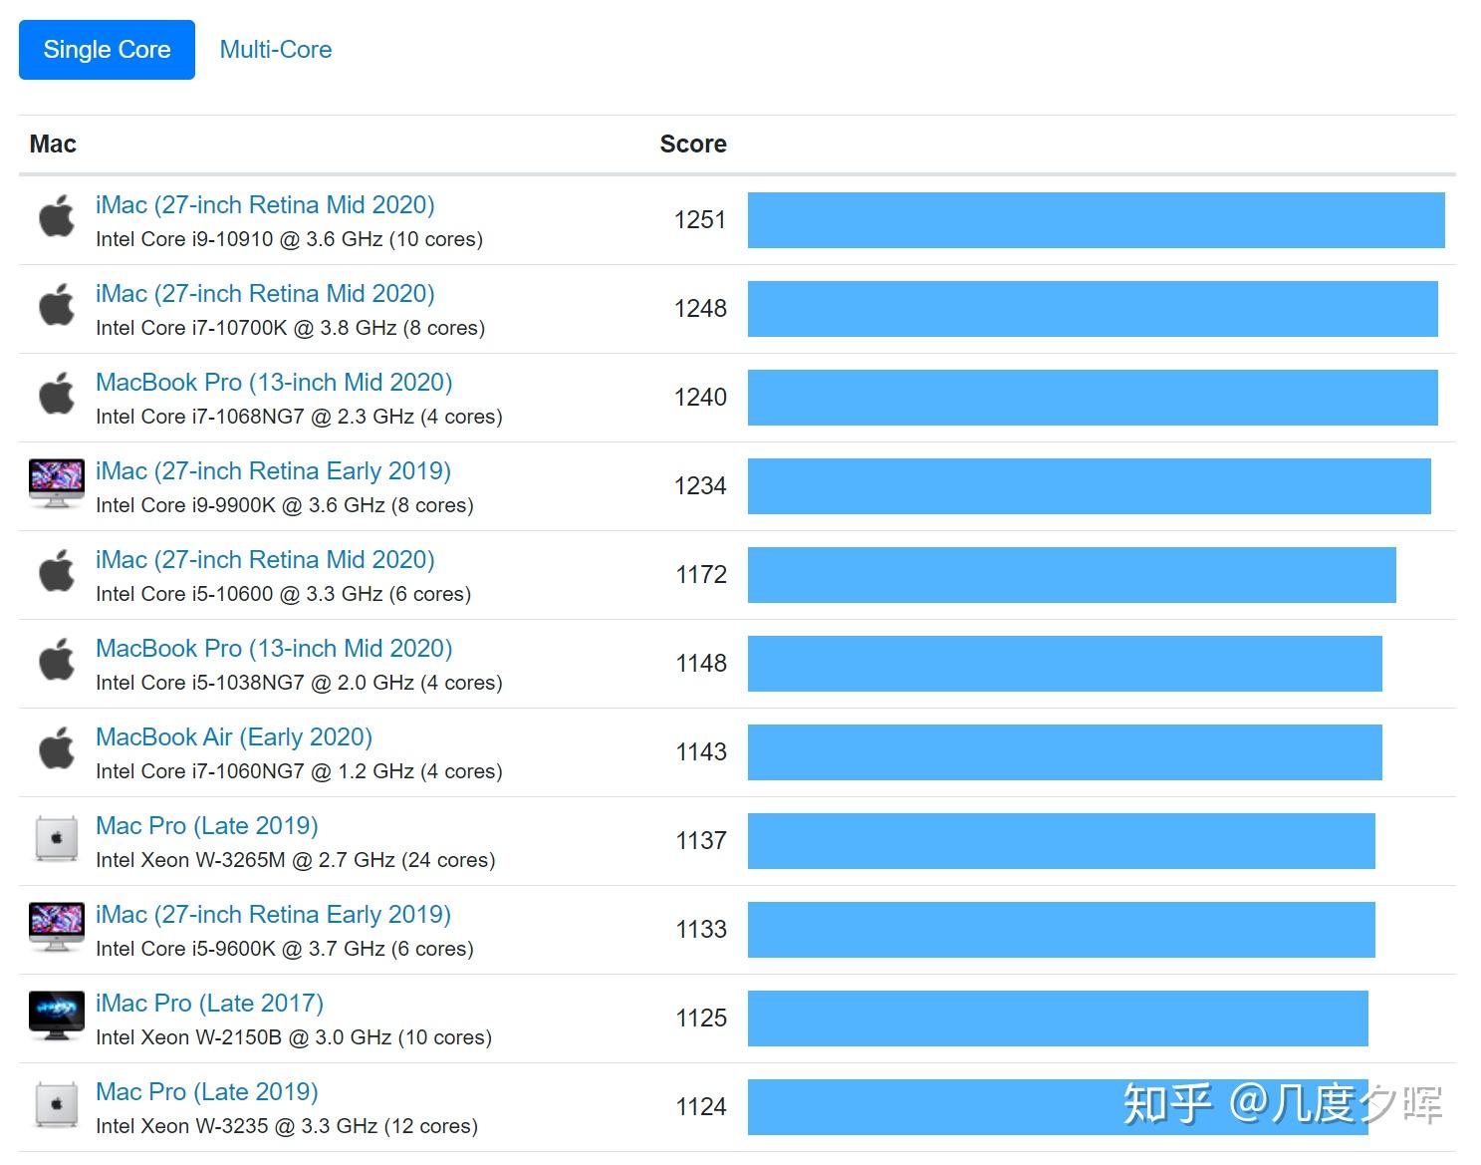Click iMac thumbnail beside i5-9600K row

click(57, 927)
